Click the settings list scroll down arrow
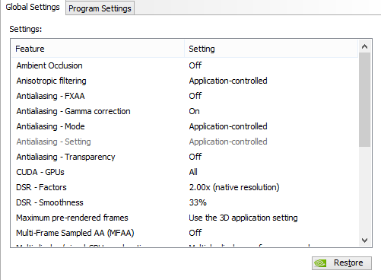The image size is (381, 280). click(364, 240)
